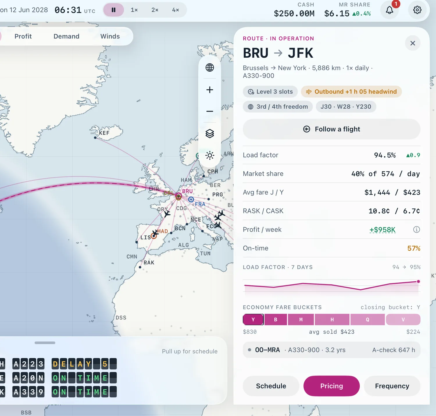
Task: Zoom out on the map
Action: coord(210,111)
